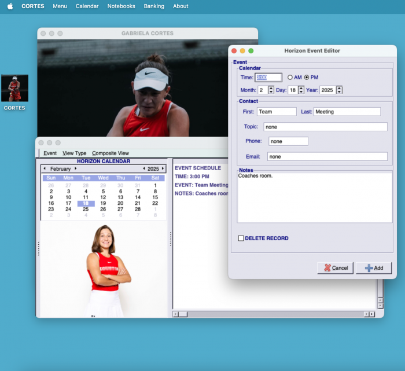Click the CORTES desktop icon
Viewport: 405px width, 371px height.
(14, 89)
